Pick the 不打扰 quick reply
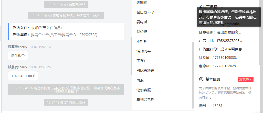Viewport: 263px width, 113px height. point(142,41)
